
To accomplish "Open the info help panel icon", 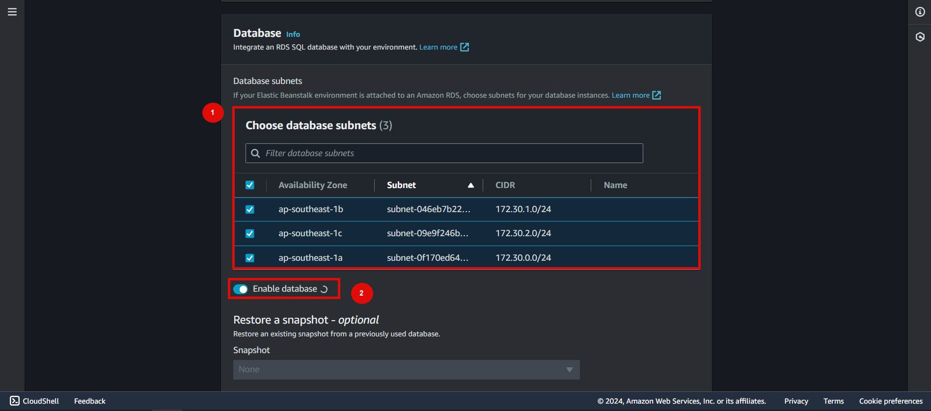I will [920, 12].
